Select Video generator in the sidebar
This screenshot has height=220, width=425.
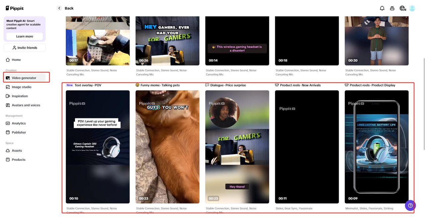pyautogui.click(x=24, y=78)
